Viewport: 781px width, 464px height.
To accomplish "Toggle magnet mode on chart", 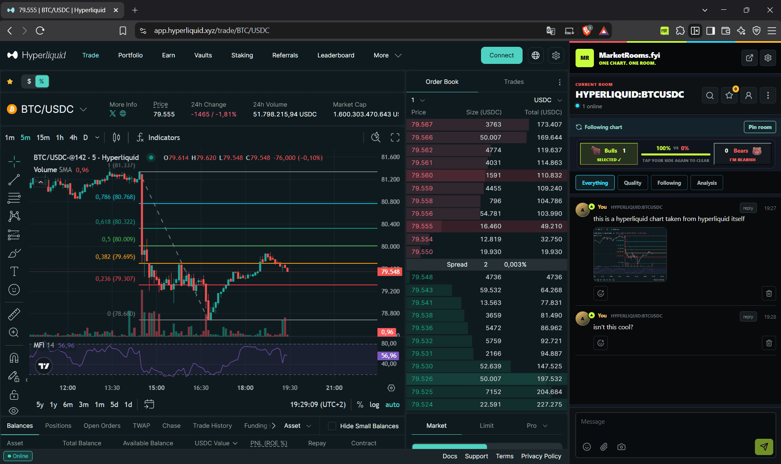I will [x=14, y=358].
